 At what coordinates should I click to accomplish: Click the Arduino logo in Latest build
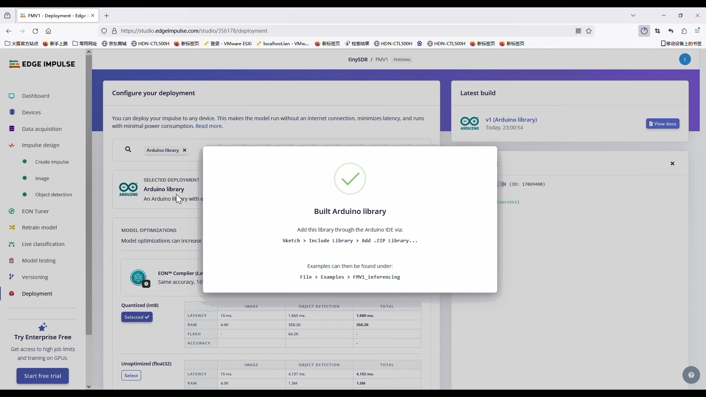470,124
